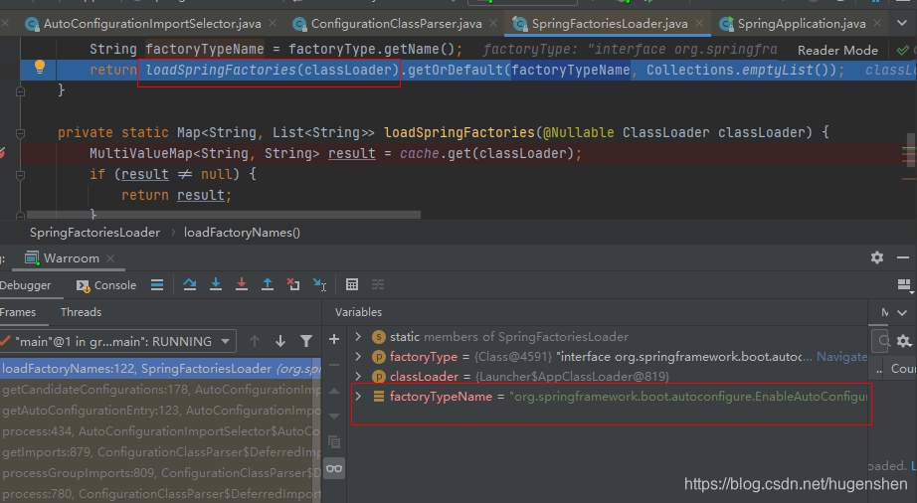Switch to the Threads tab
Image resolution: width=917 pixels, height=503 pixels.
[81, 312]
